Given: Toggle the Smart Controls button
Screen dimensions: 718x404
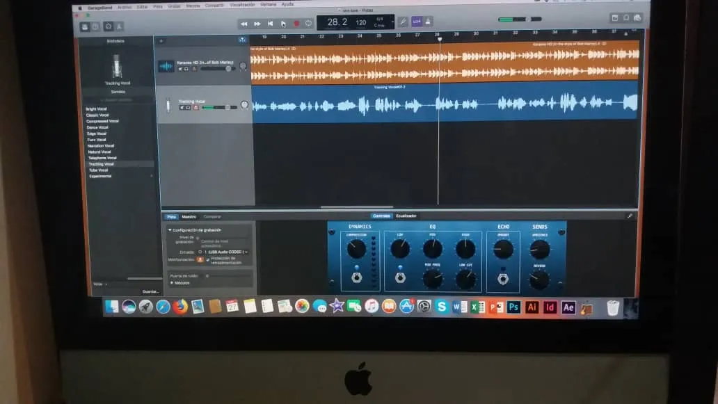Looking at the screenshot, I should [x=109, y=26].
